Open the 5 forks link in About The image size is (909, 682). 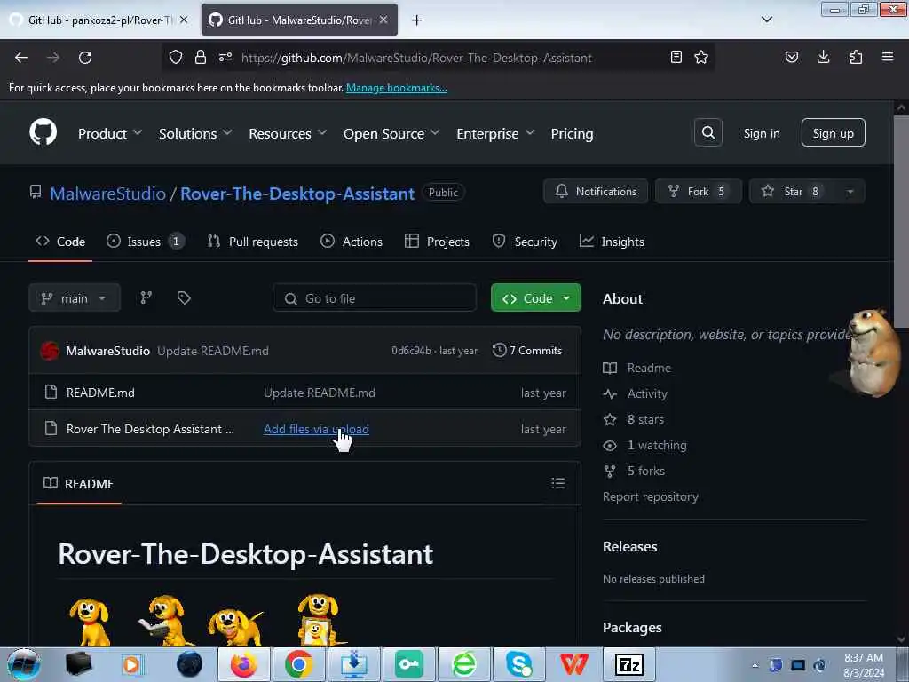[x=646, y=471]
